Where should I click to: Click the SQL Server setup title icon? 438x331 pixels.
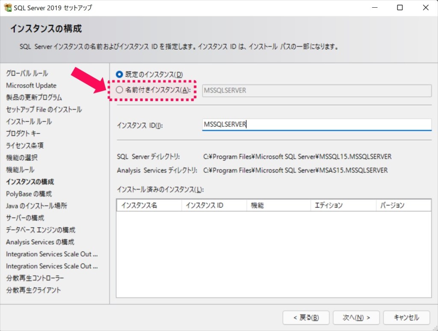click(x=8, y=8)
